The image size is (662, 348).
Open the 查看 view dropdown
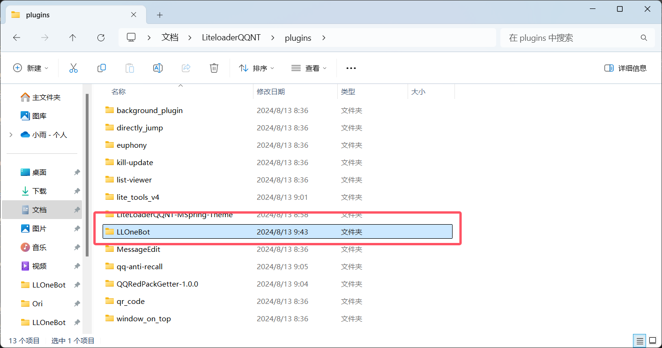[x=309, y=68]
